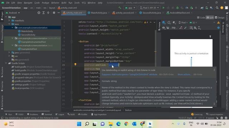Open the Pixel device dropdown in designer
This screenshot has height=128, width=229.
183,22
